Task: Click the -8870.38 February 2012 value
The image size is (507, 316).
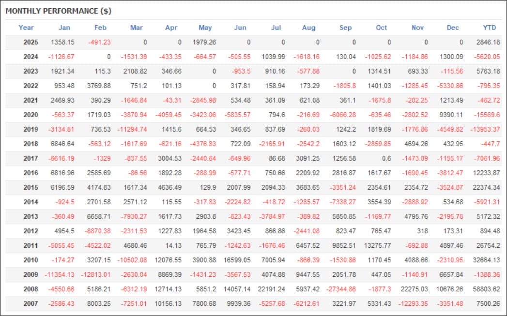Action: tap(98, 231)
